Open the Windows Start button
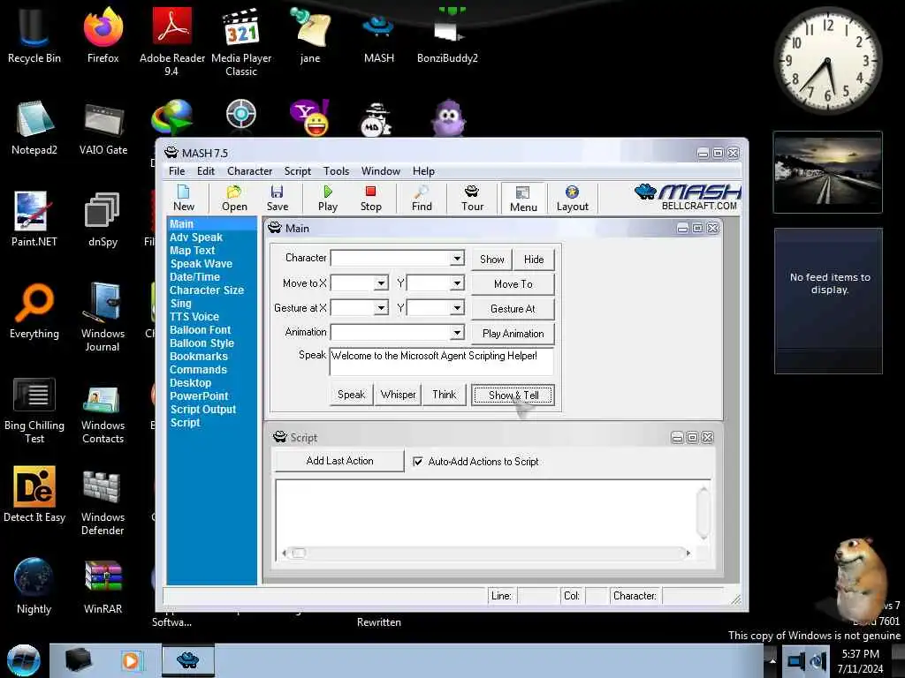905x678 pixels. coord(23,660)
